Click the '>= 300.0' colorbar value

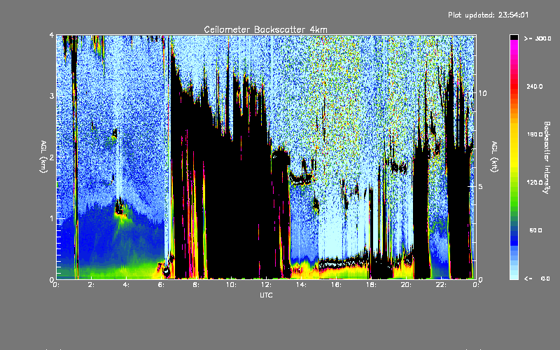tap(538, 38)
